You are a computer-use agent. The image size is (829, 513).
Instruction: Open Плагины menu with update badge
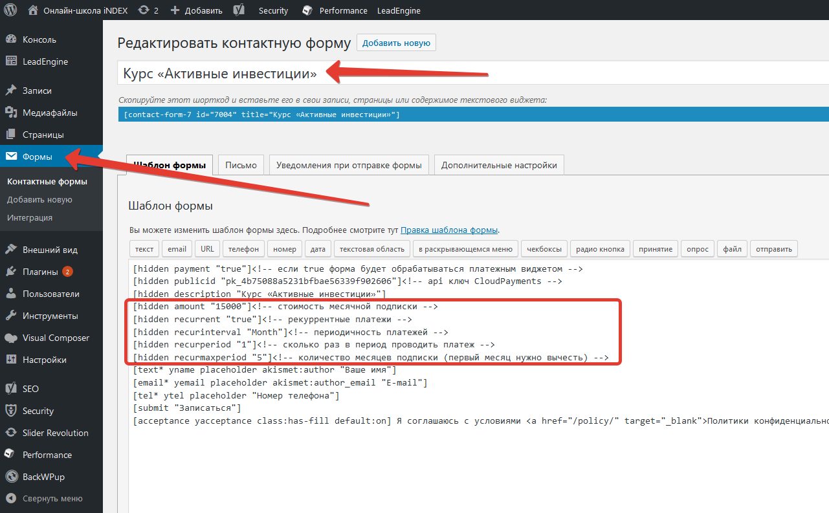click(40, 272)
